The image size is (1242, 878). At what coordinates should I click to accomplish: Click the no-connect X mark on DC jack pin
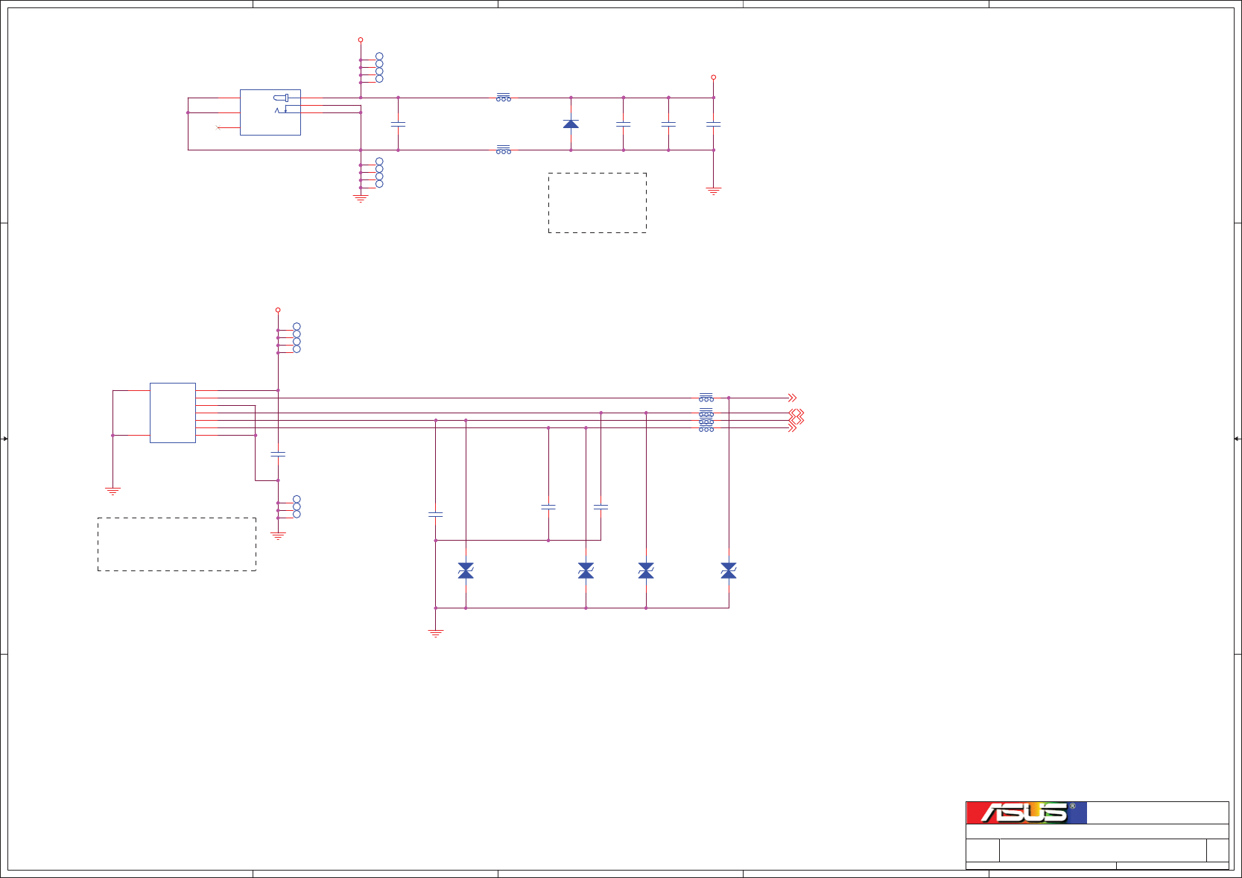pos(218,127)
